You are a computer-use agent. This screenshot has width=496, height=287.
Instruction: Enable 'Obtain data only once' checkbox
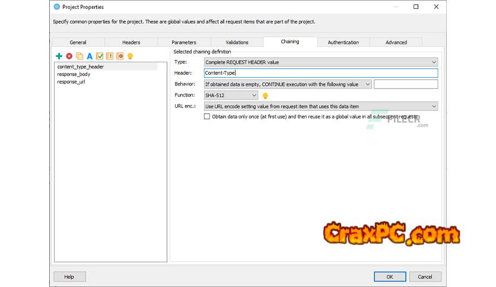click(x=207, y=117)
